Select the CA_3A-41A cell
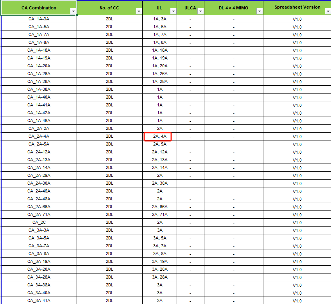 click(x=39, y=300)
